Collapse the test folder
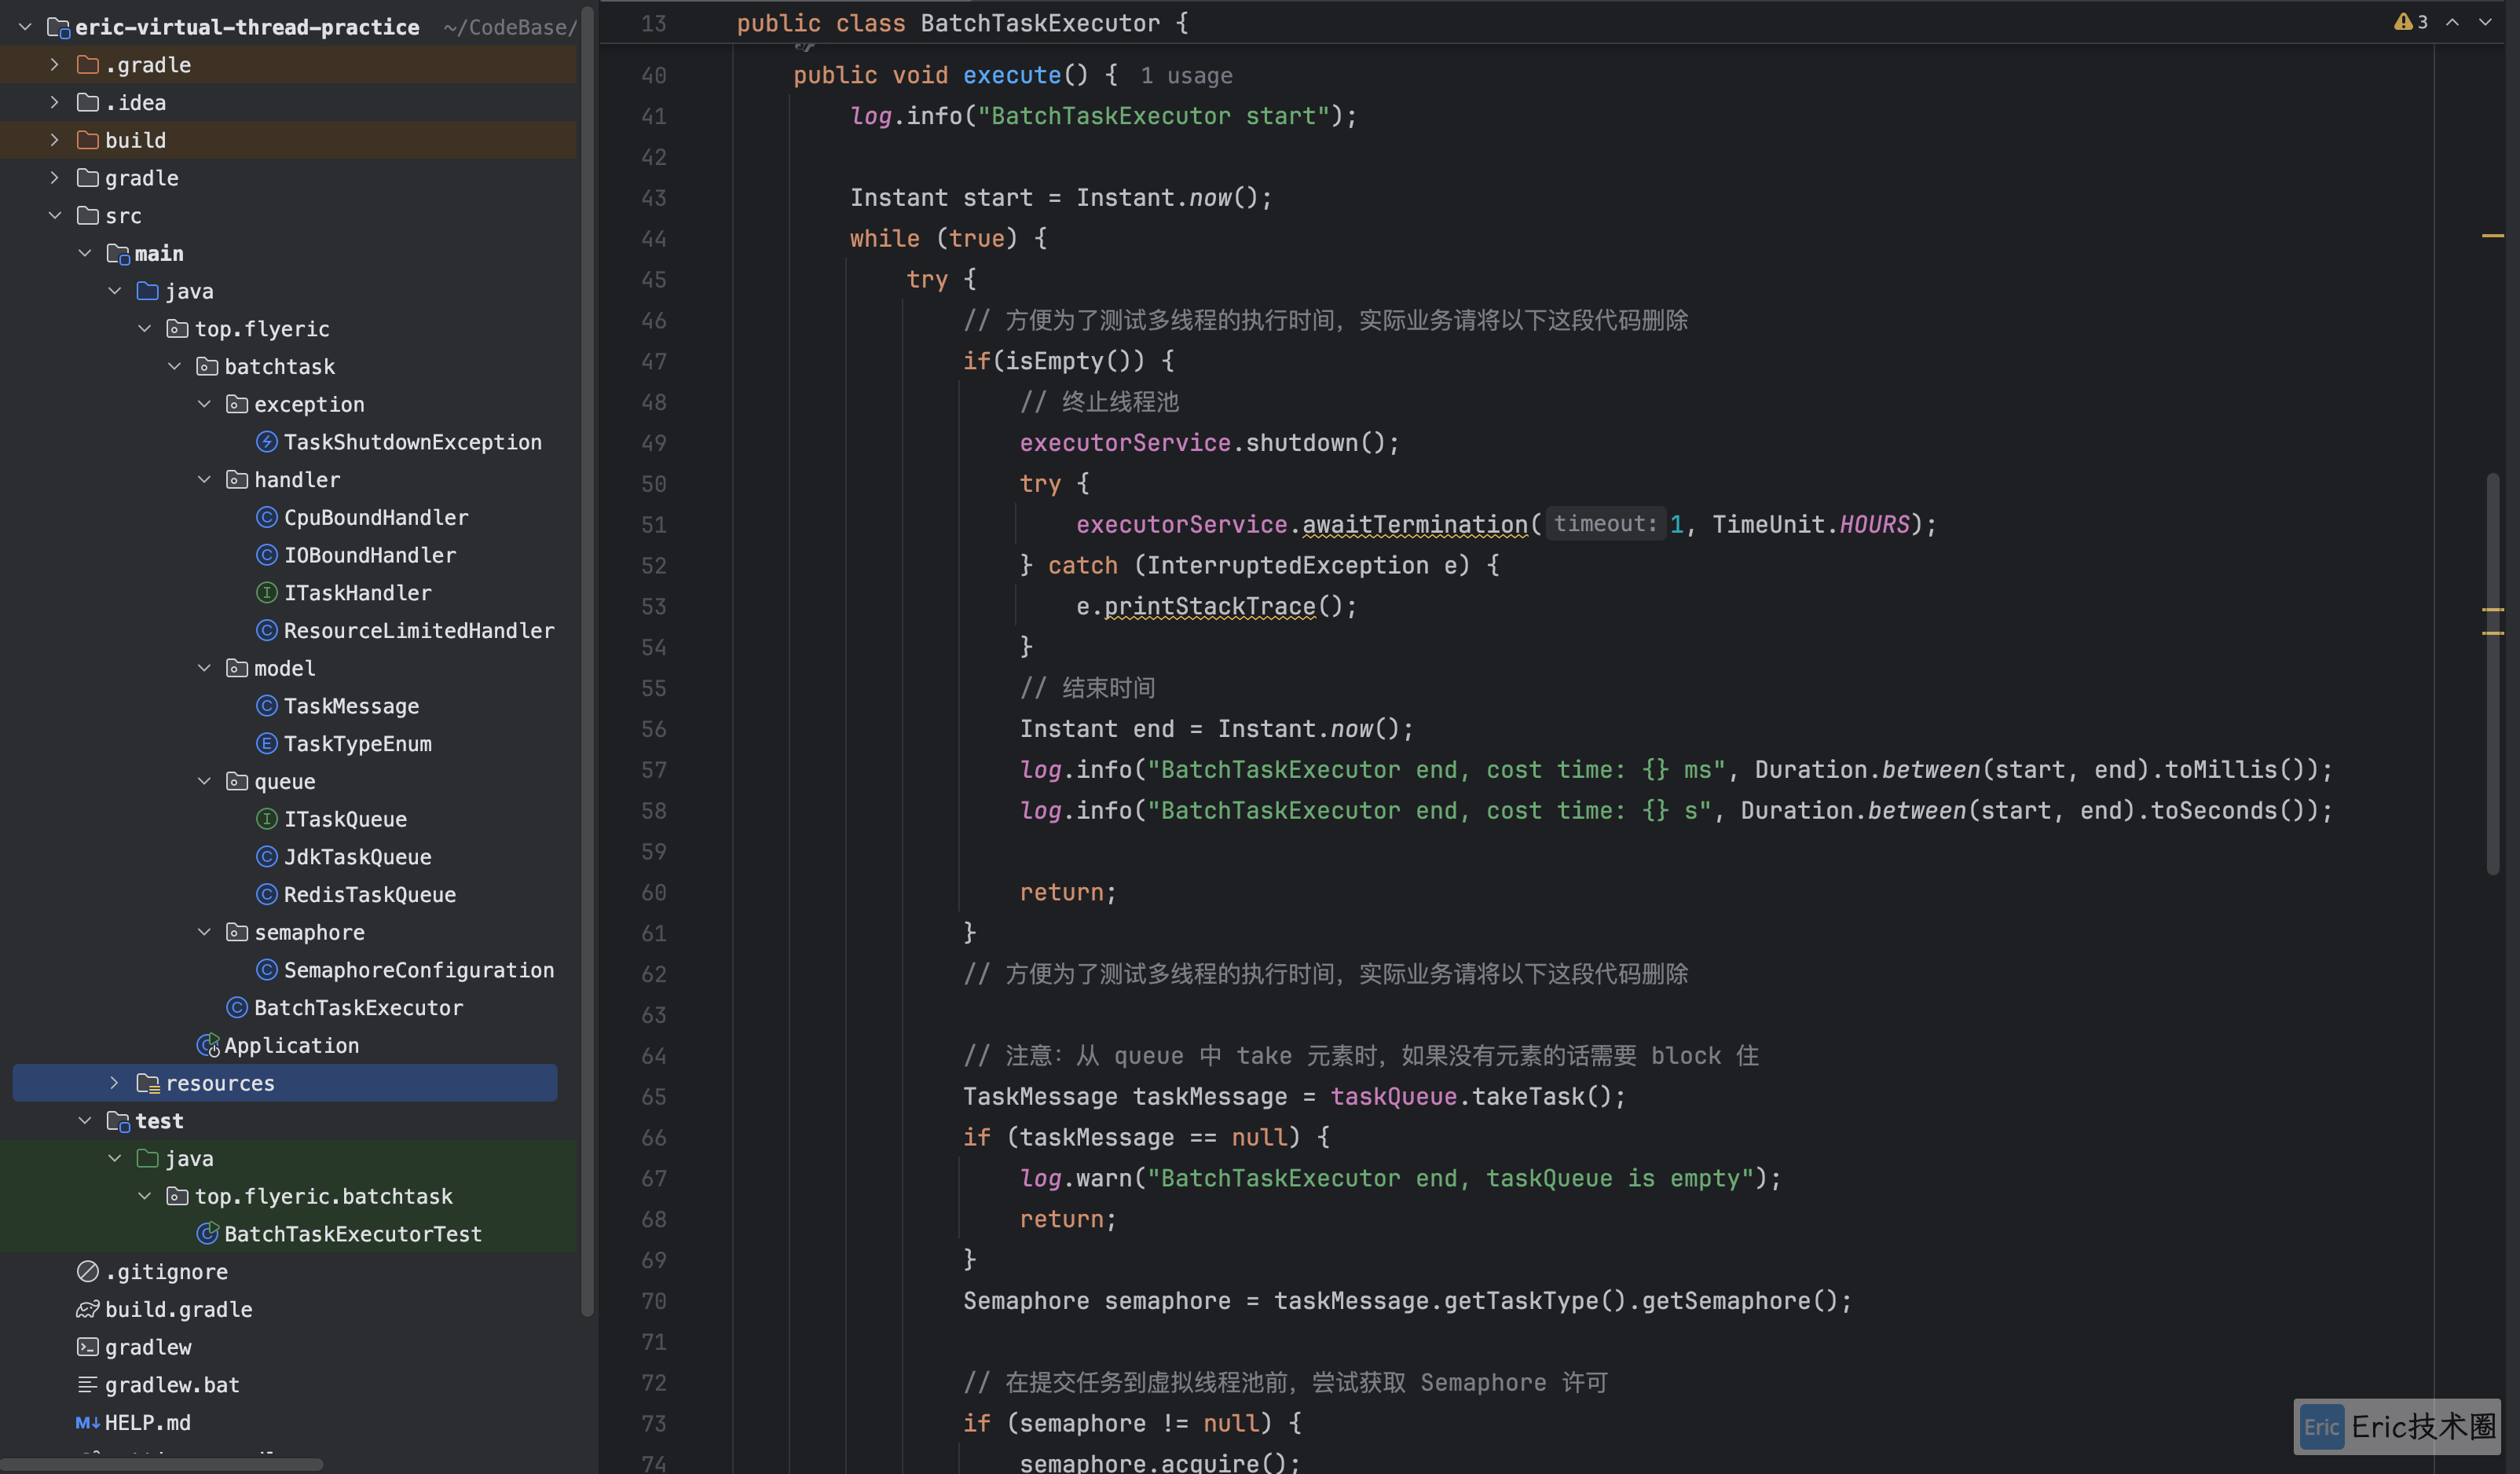The height and width of the screenshot is (1474, 2520). 85,1121
